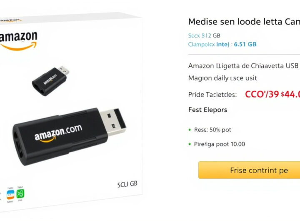Click the small USB adapter image

coord(51,80)
